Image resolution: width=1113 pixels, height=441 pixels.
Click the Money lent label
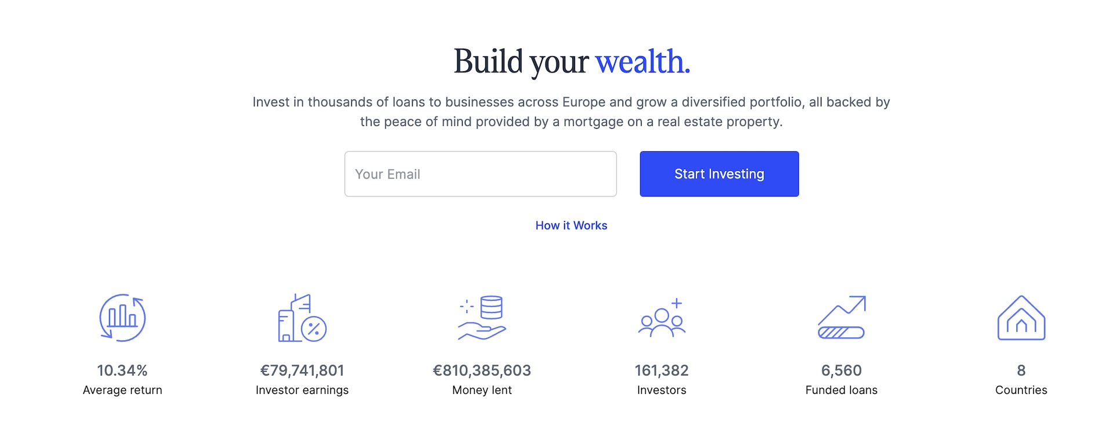[482, 390]
